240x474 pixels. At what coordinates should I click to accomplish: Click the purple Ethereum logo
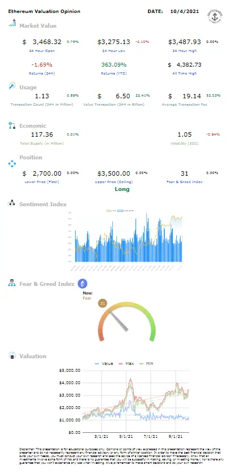82,284
